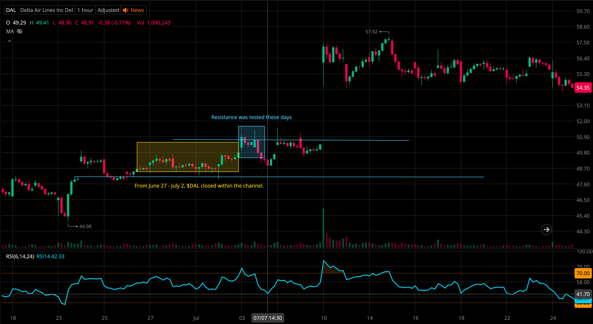The image size is (593, 324).
Task: Click the DAL ticker symbol
Action: [x=11, y=10]
